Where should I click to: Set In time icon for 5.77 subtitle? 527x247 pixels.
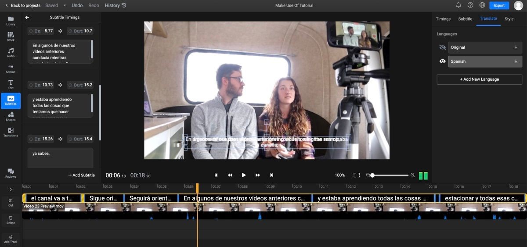31,31
